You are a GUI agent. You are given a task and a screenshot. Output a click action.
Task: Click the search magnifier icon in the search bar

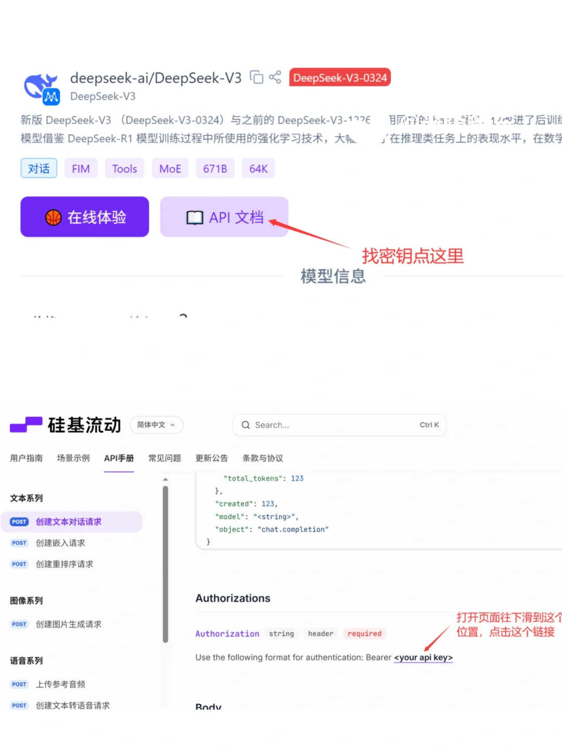click(245, 425)
